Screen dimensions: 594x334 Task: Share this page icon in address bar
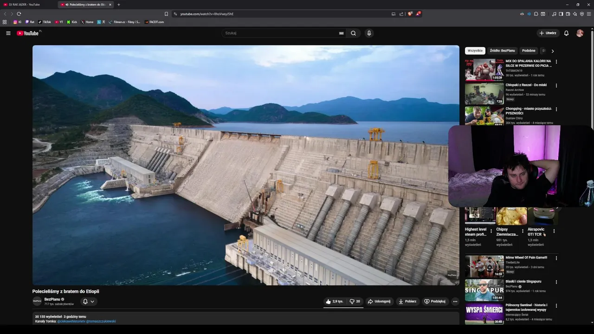(x=401, y=14)
